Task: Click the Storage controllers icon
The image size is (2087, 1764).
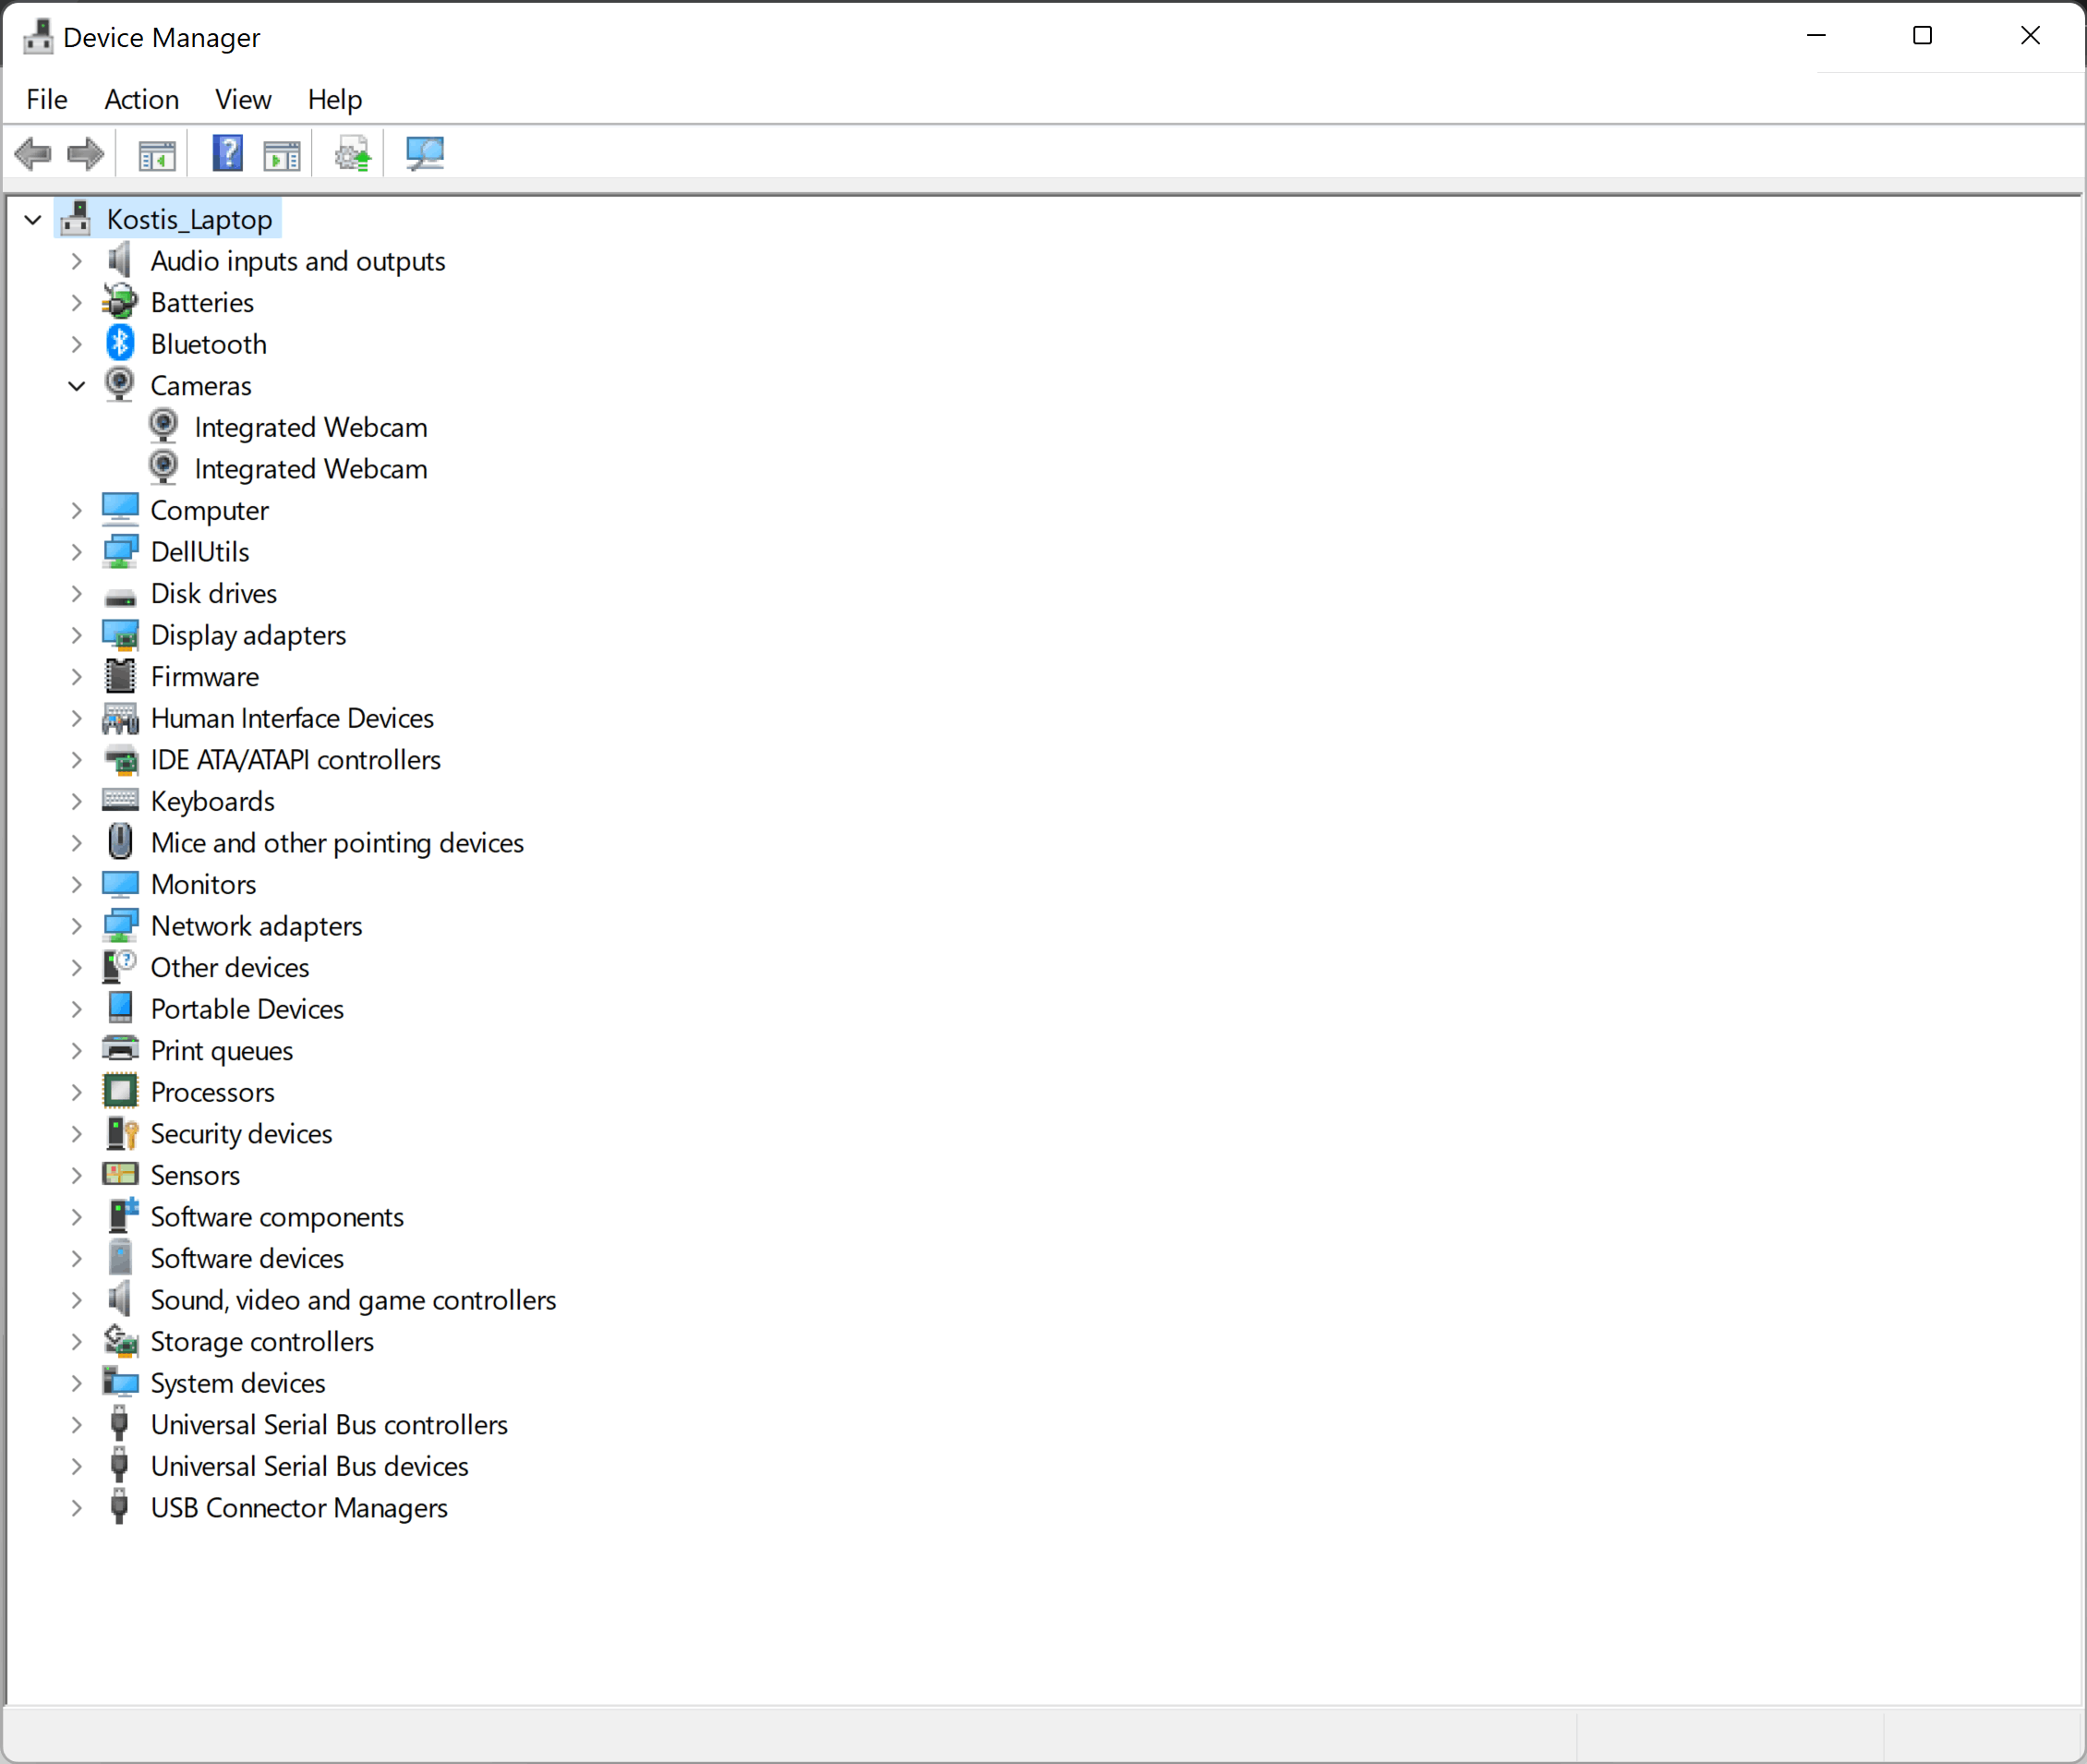Action: click(120, 1340)
